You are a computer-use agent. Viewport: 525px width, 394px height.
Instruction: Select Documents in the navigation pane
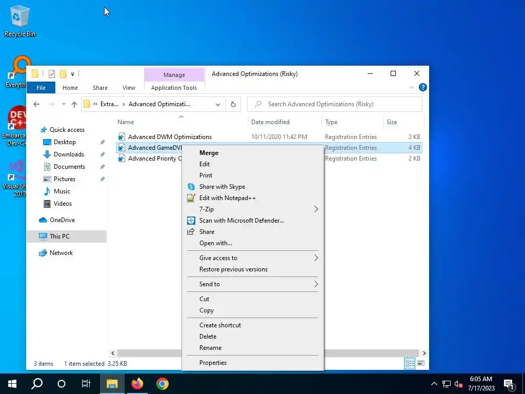pyautogui.click(x=69, y=167)
